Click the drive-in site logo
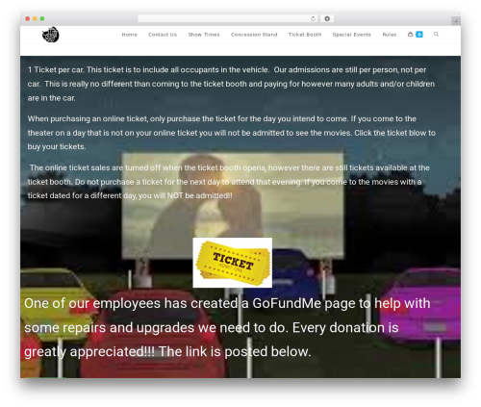Screen dimensions: 481x407 pos(51,35)
